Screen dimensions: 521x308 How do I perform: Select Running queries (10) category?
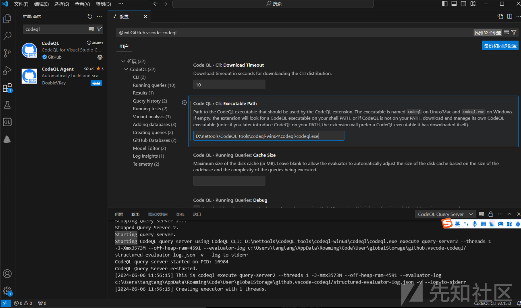click(154, 85)
